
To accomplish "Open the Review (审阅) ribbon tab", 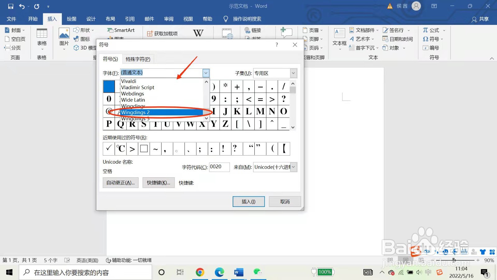I will coord(169,19).
